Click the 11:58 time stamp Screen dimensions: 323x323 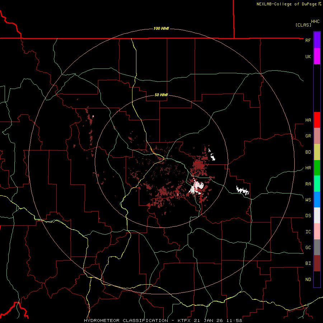click(234, 320)
